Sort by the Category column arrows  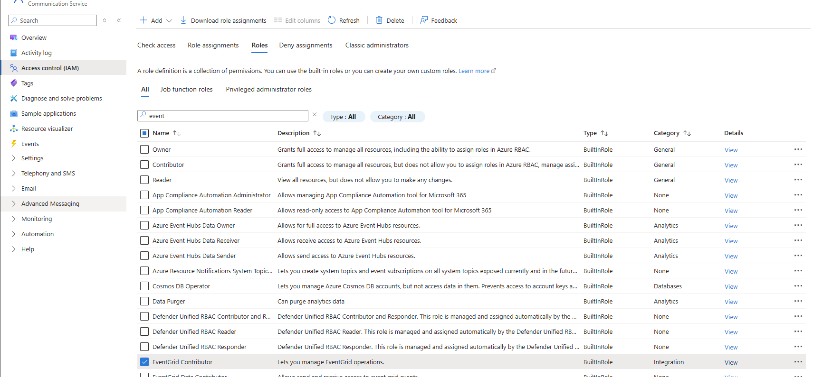tap(687, 133)
